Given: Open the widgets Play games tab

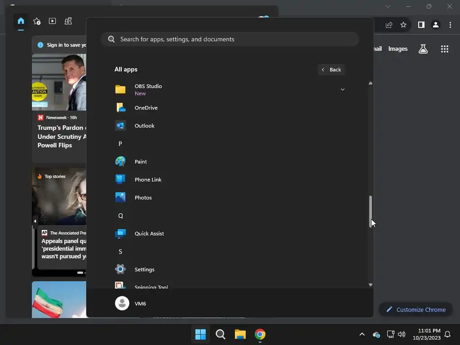Looking at the screenshot, I should coord(68,21).
